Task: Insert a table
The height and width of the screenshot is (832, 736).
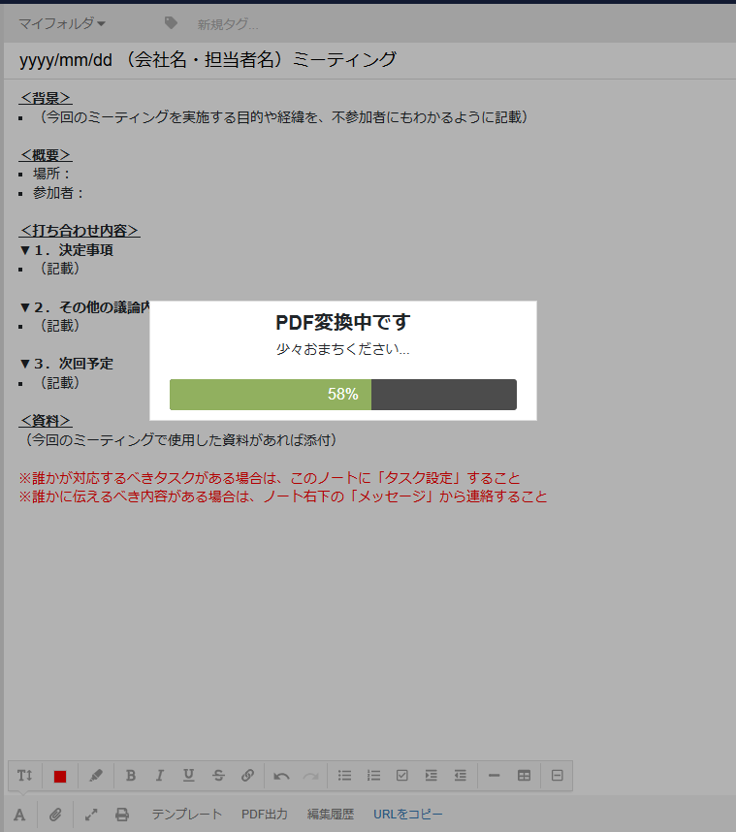Action: 525,776
